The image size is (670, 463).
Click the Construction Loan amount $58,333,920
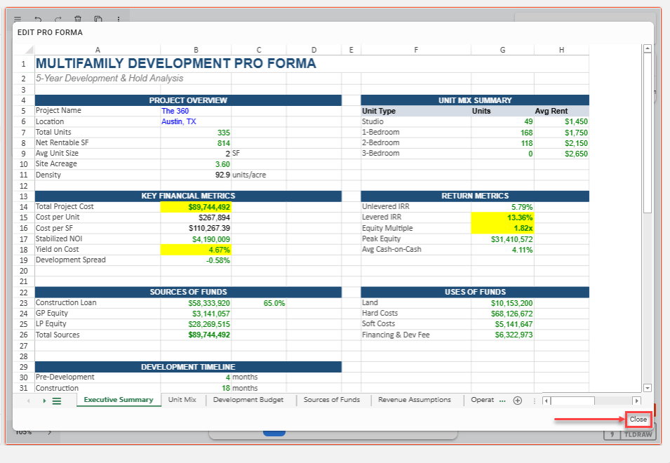[196, 303]
